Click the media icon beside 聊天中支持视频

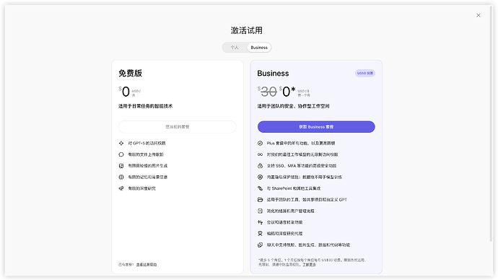260,245
